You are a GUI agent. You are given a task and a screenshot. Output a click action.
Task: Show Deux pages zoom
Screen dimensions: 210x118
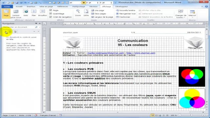click(x=98, y=14)
